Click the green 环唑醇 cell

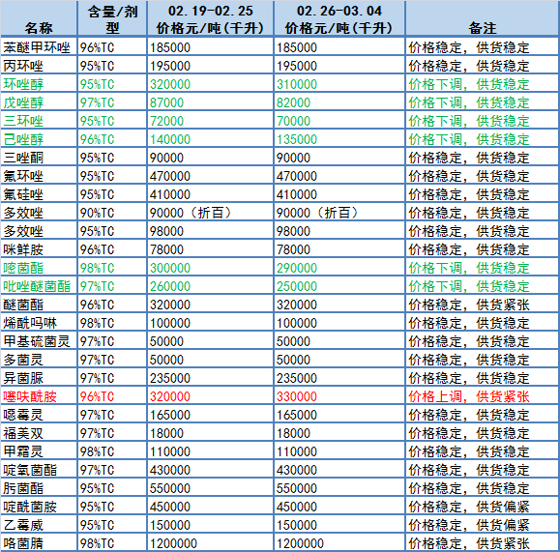(39, 84)
